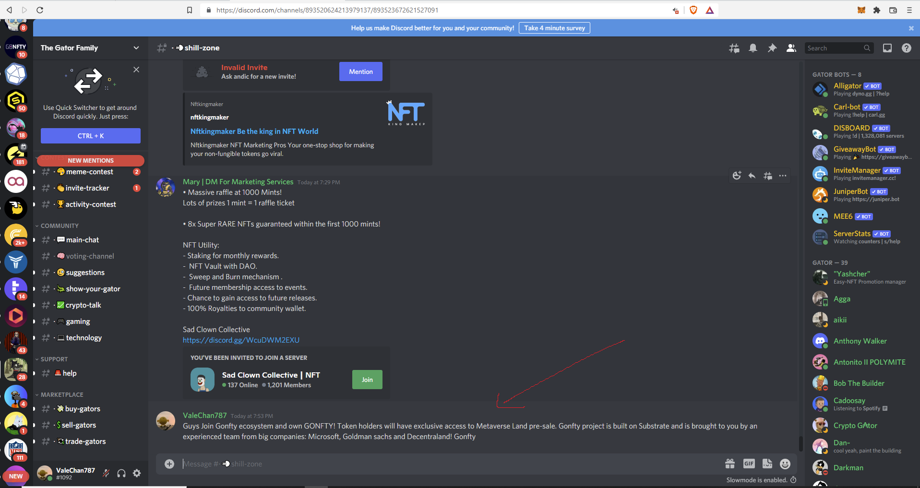Click the Mention button on invalid invite
This screenshot has width=920, height=488.
(x=361, y=71)
